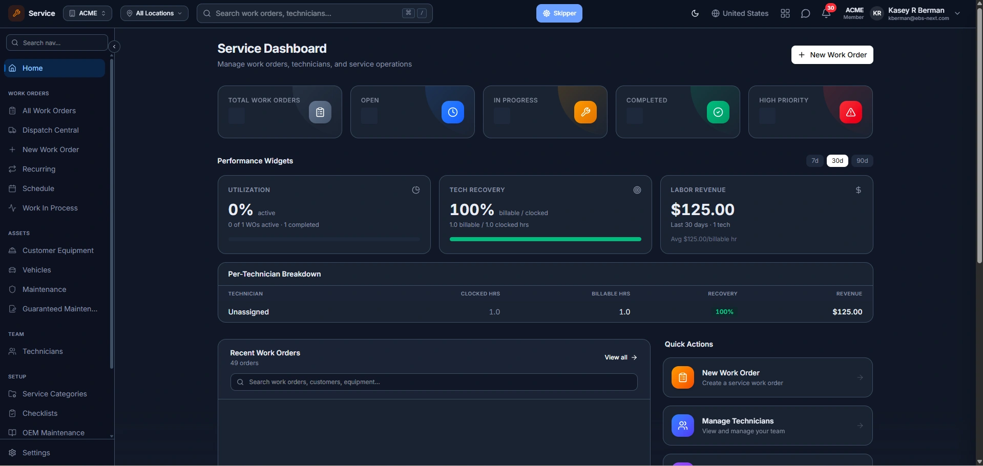The image size is (983, 466).
Task: Click the Tech Recovery target icon
Action: [637, 190]
